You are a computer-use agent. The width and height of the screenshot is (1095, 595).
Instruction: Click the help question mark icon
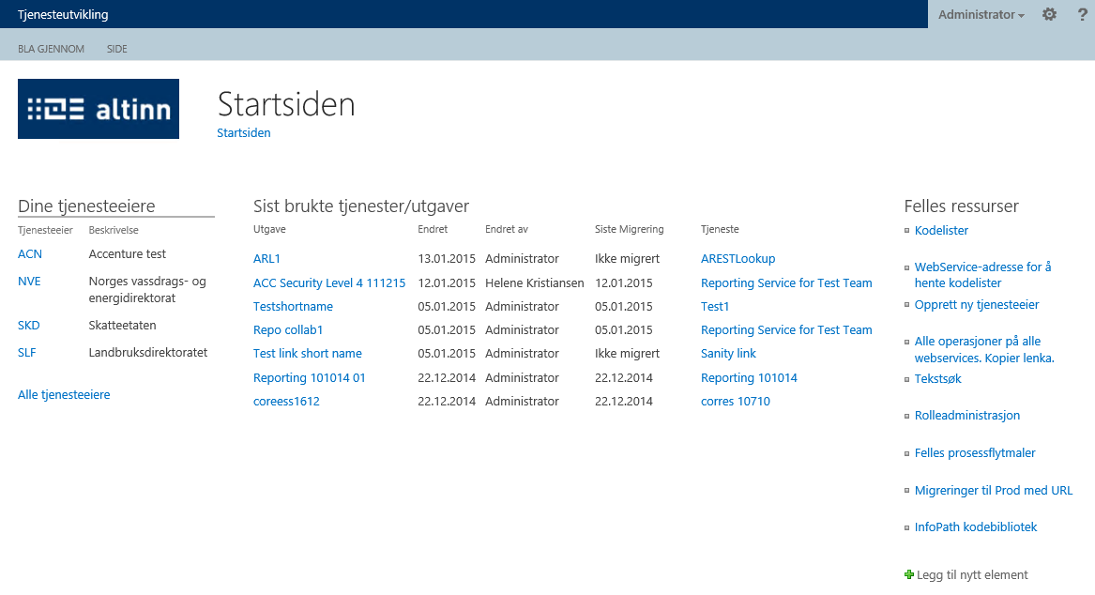point(1083,14)
